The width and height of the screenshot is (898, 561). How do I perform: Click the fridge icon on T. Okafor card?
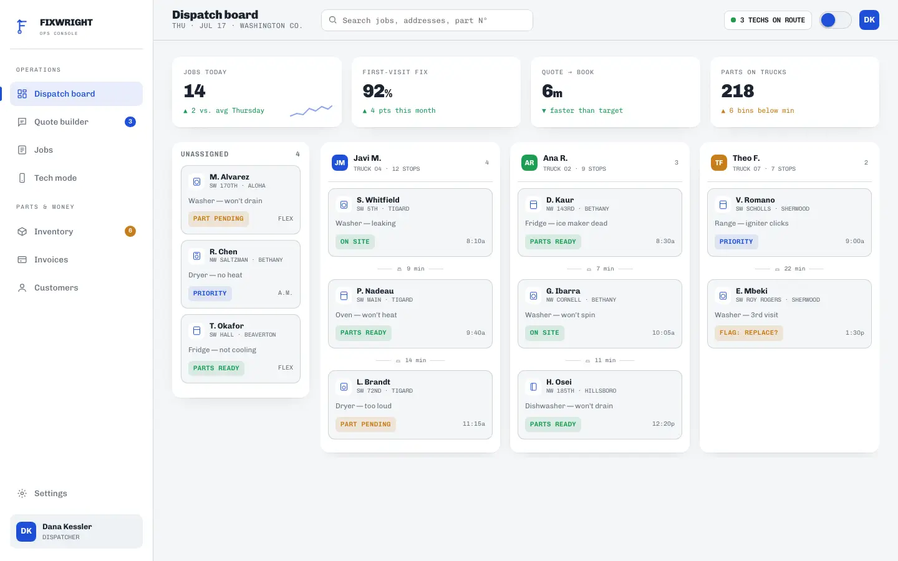click(196, 330)
